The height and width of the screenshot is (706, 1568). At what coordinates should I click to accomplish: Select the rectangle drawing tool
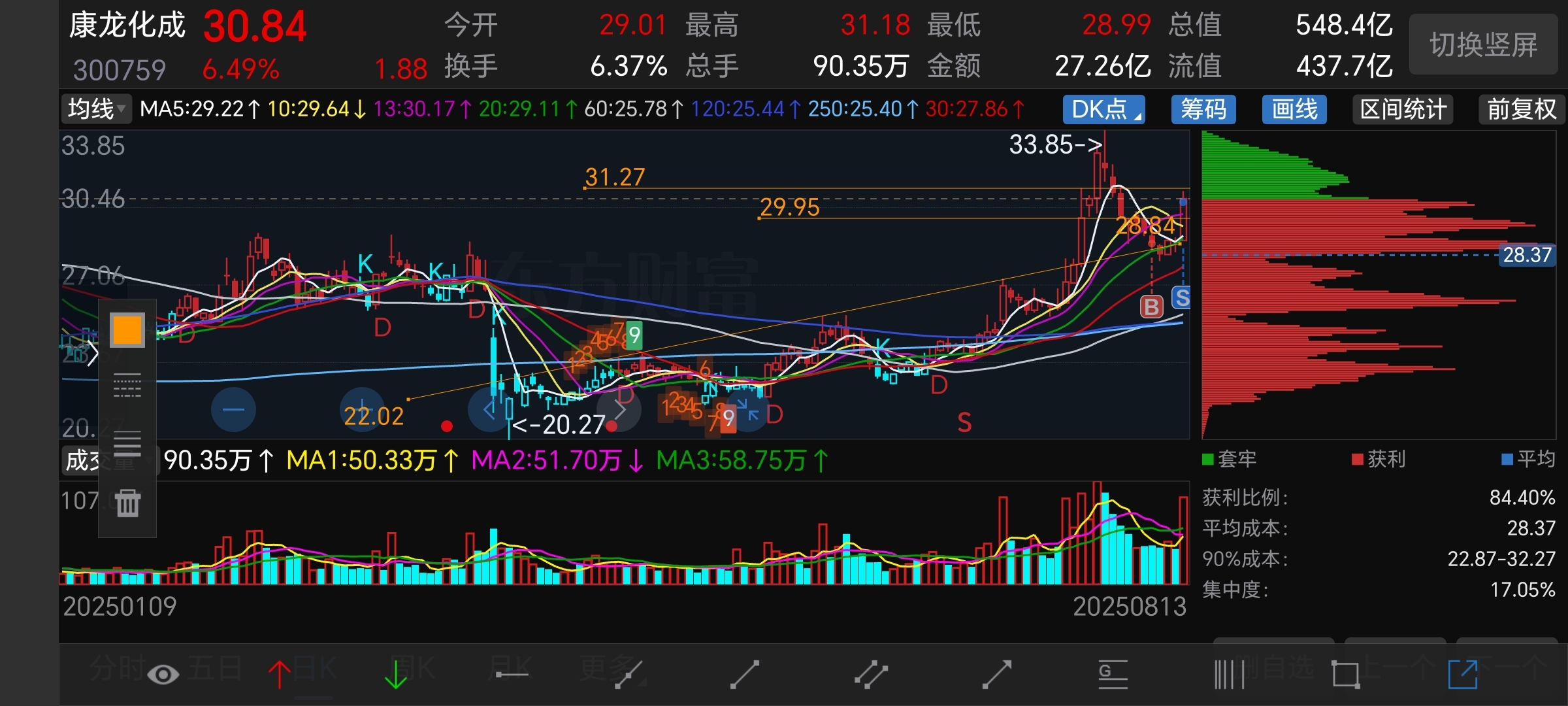[1345, 674]
